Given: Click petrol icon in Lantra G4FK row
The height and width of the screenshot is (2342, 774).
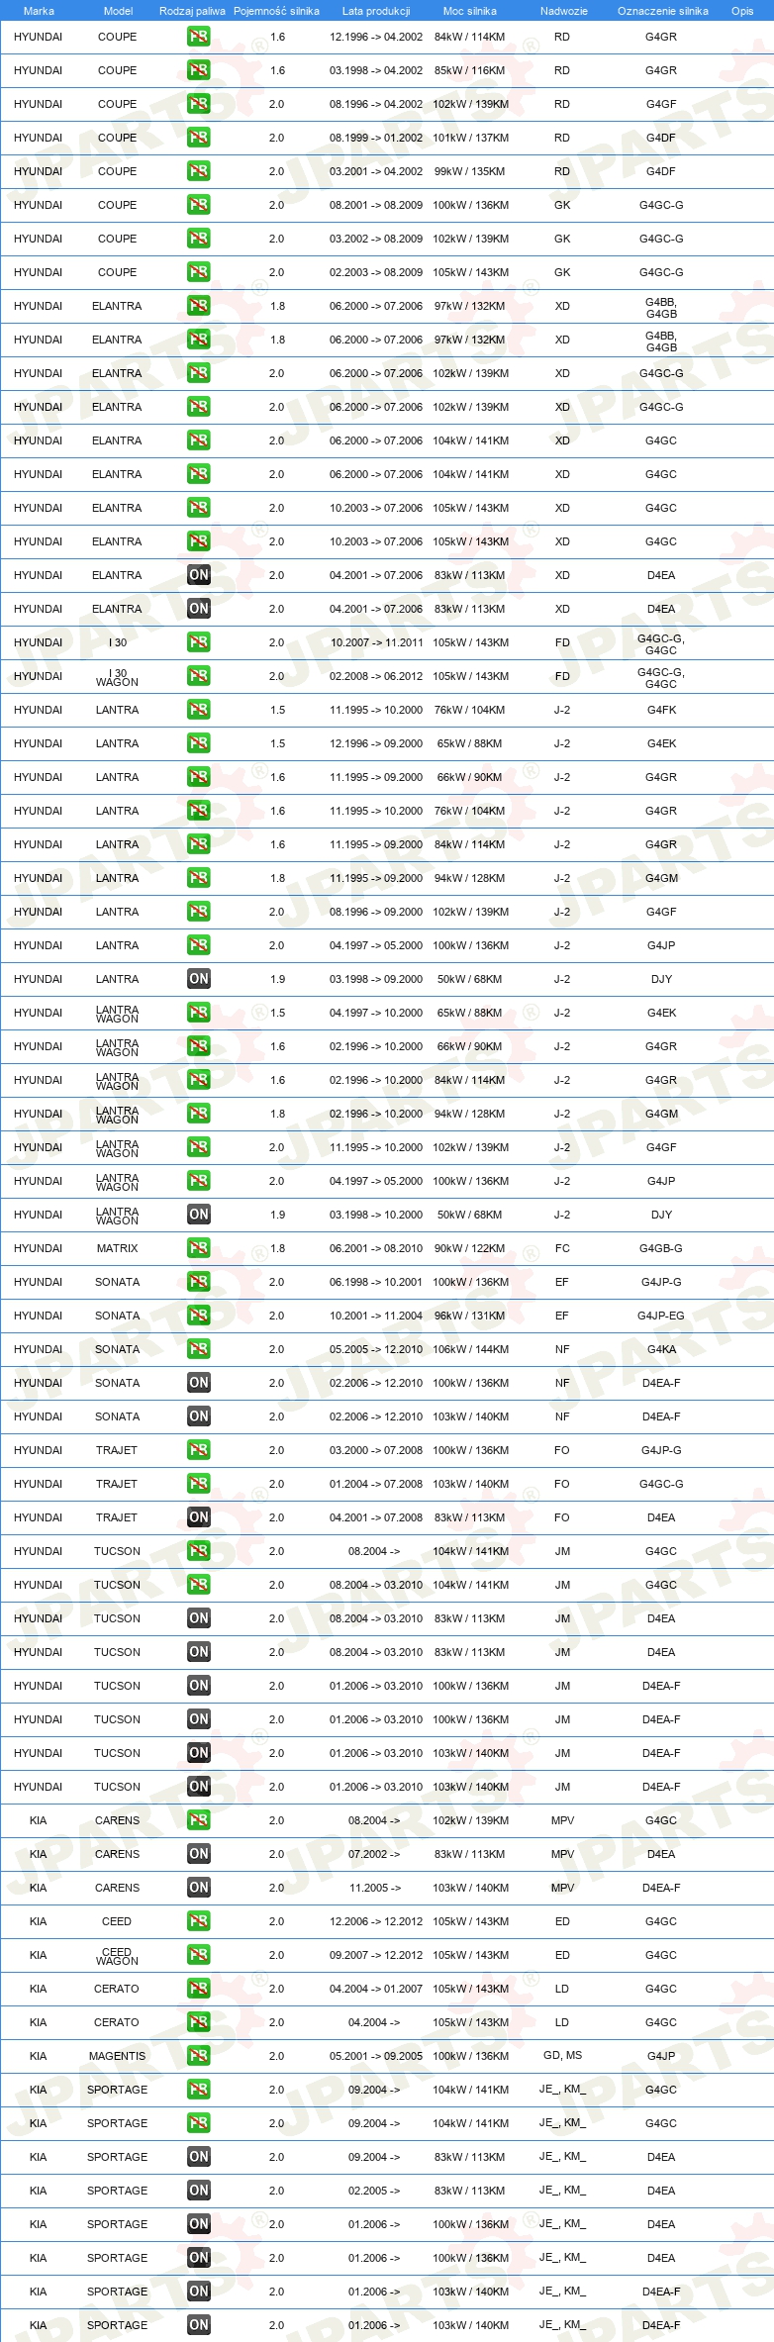Looking at the screenshot, I should 199,710.
